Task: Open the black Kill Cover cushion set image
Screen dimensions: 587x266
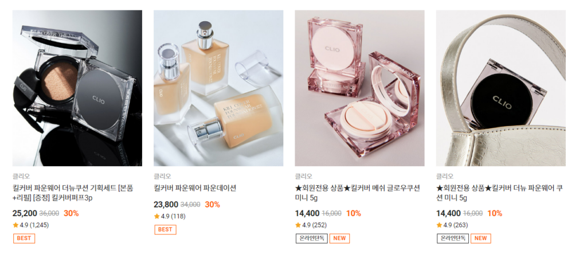Action: point(77,88)
